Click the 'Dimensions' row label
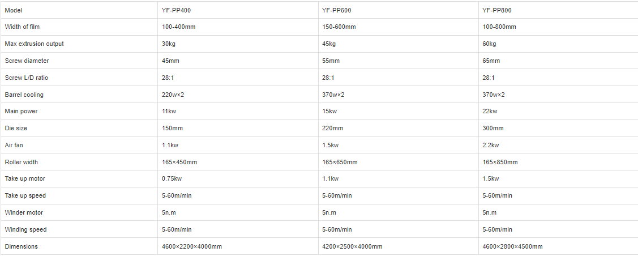 click(x=20, y=246)
